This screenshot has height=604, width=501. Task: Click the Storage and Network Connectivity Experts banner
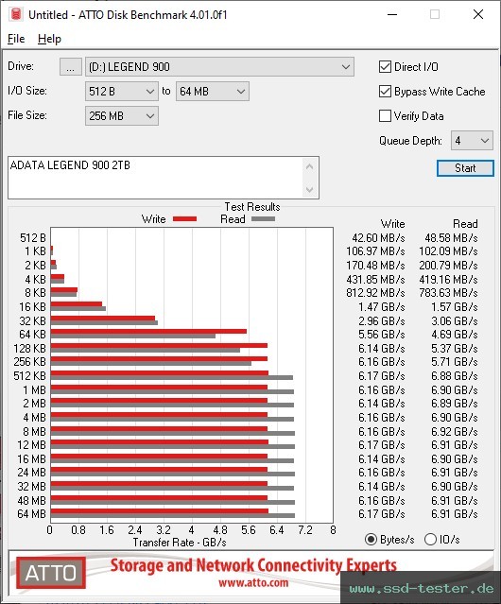pos(253,565)
